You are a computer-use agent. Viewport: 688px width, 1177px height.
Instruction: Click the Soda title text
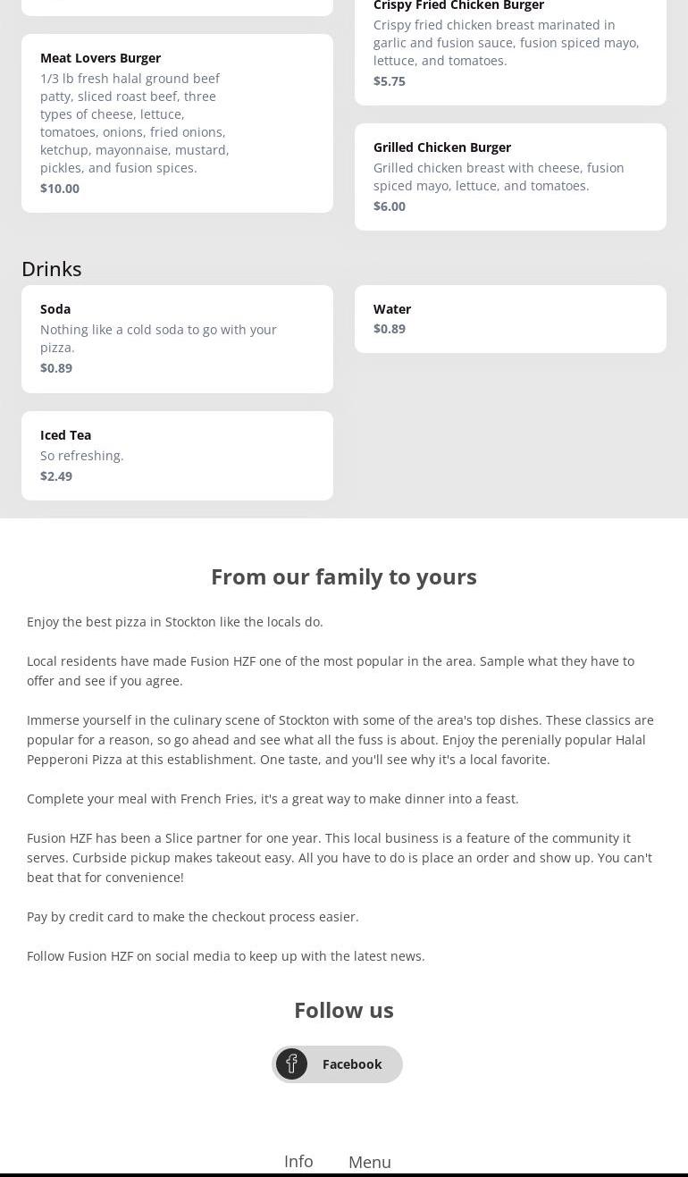point(55,309)
